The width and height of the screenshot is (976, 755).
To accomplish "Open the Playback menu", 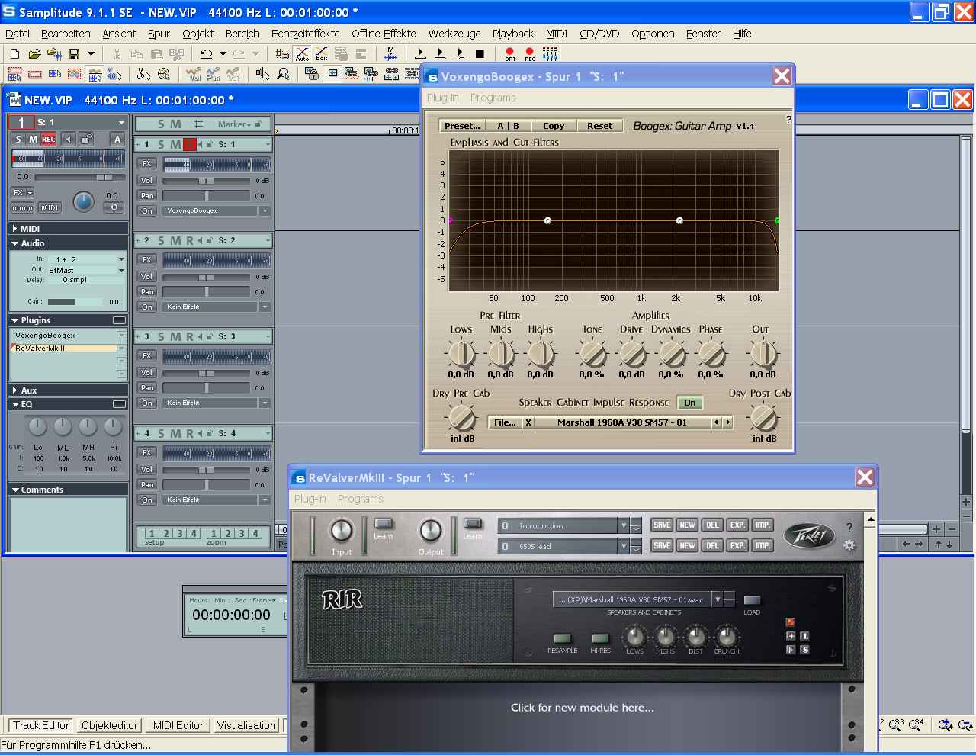I will tap(513, 34).
